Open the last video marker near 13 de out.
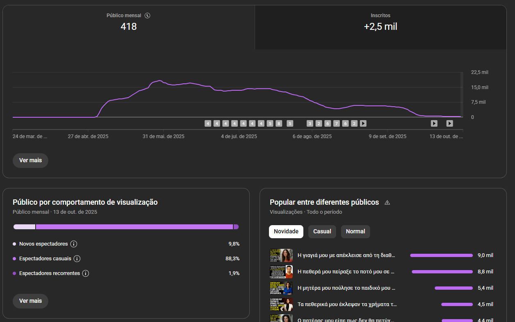 coord(449,123)
